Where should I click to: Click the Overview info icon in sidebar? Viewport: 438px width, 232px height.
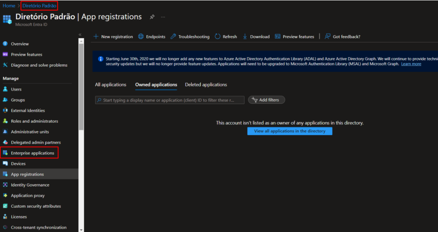click(x=5, y=44)
